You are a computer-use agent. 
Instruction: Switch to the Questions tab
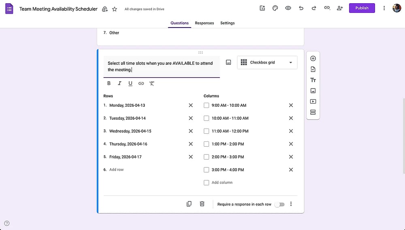tap(179, 23)
